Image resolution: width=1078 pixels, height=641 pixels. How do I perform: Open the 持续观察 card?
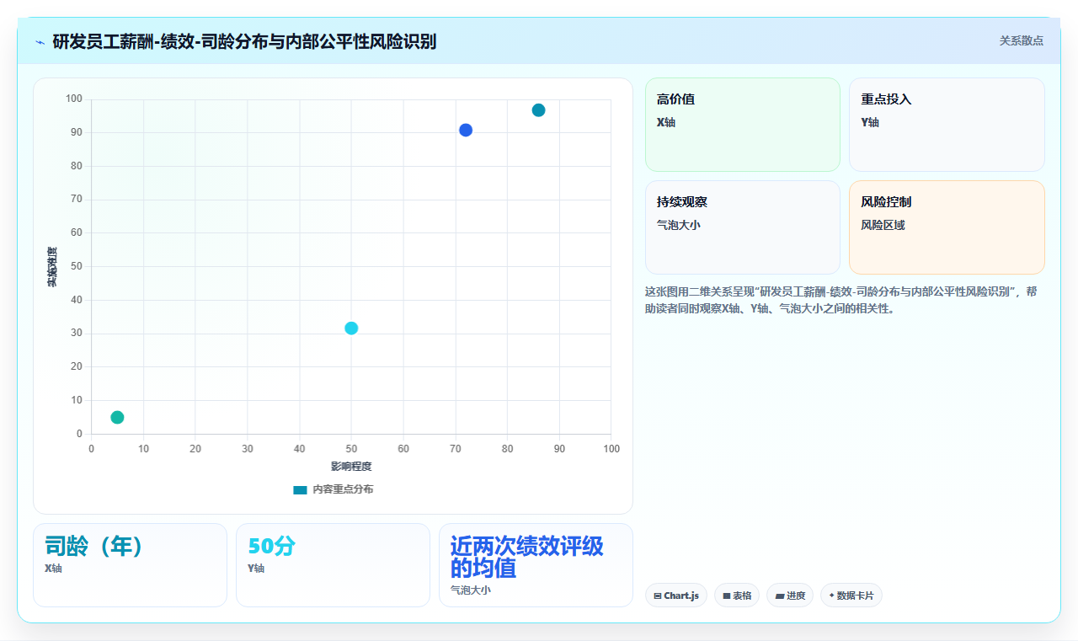coord(743,227)
